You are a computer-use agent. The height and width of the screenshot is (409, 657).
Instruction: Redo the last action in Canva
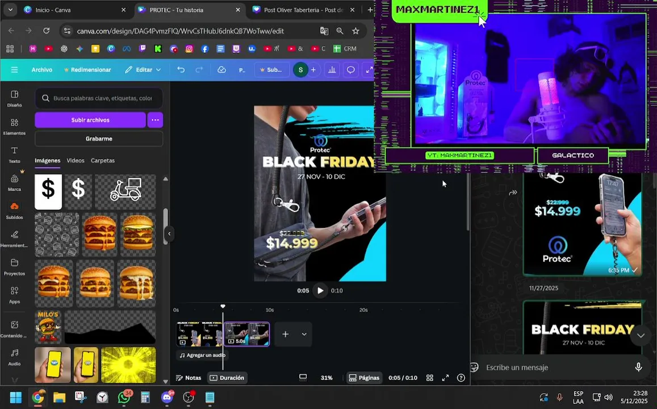199,69
